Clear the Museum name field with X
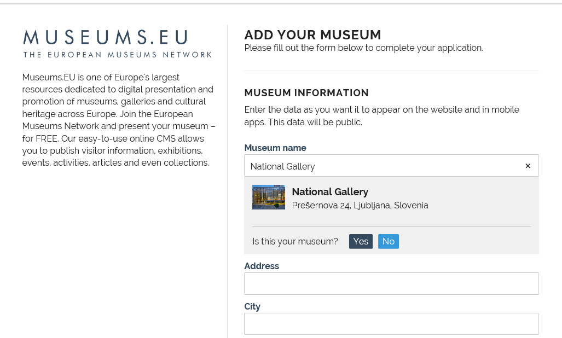562x338 pixels. (x=528, y=166)
